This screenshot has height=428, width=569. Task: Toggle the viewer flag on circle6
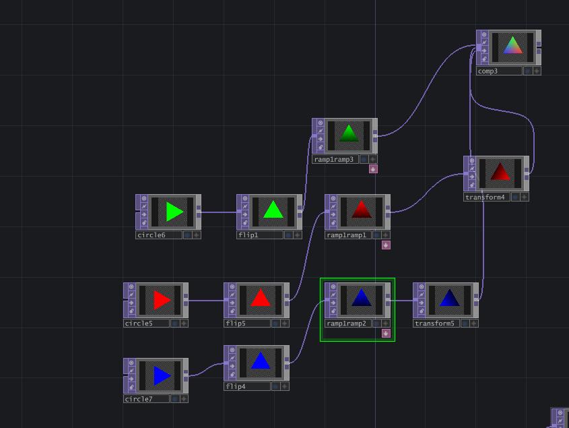[x=144, y=198]
